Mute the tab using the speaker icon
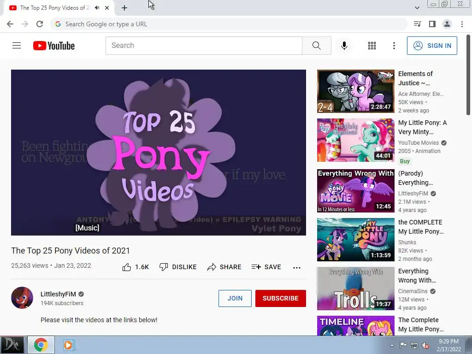This screenshot has width=472, height=354. [x=97, y=8]
